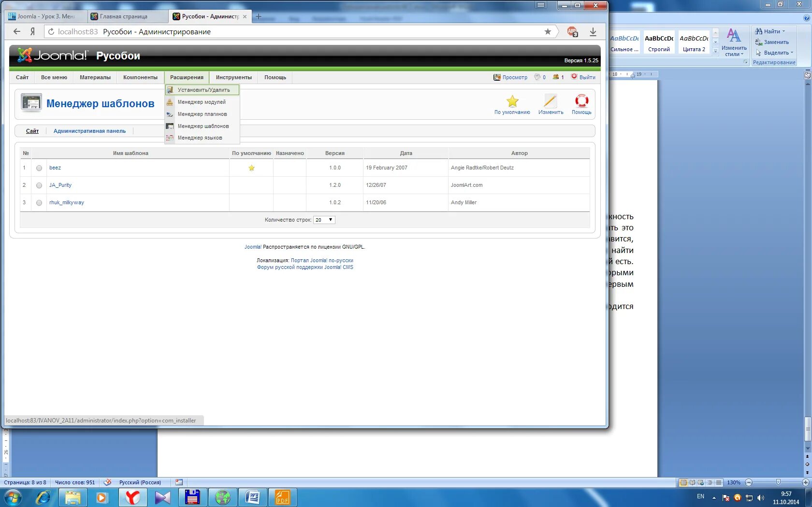Click the 'Изменить' pencil toolbar icon

coord(551,101)
